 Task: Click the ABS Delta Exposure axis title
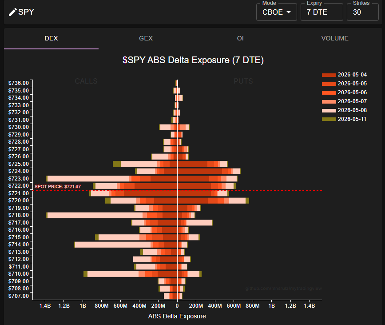click(x=177, y=316)
